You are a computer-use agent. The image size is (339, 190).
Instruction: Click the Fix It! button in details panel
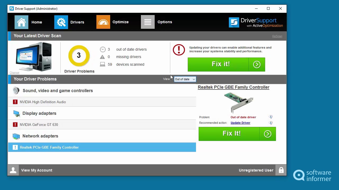coord(237,134)
